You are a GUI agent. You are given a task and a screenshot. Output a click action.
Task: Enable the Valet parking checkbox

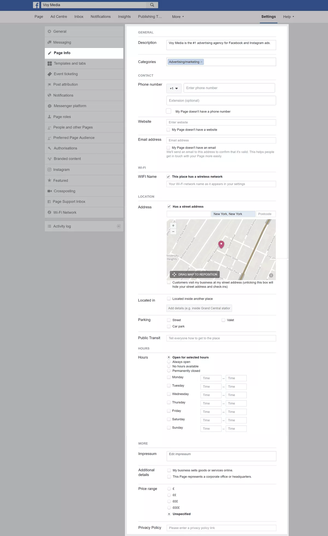223,320
